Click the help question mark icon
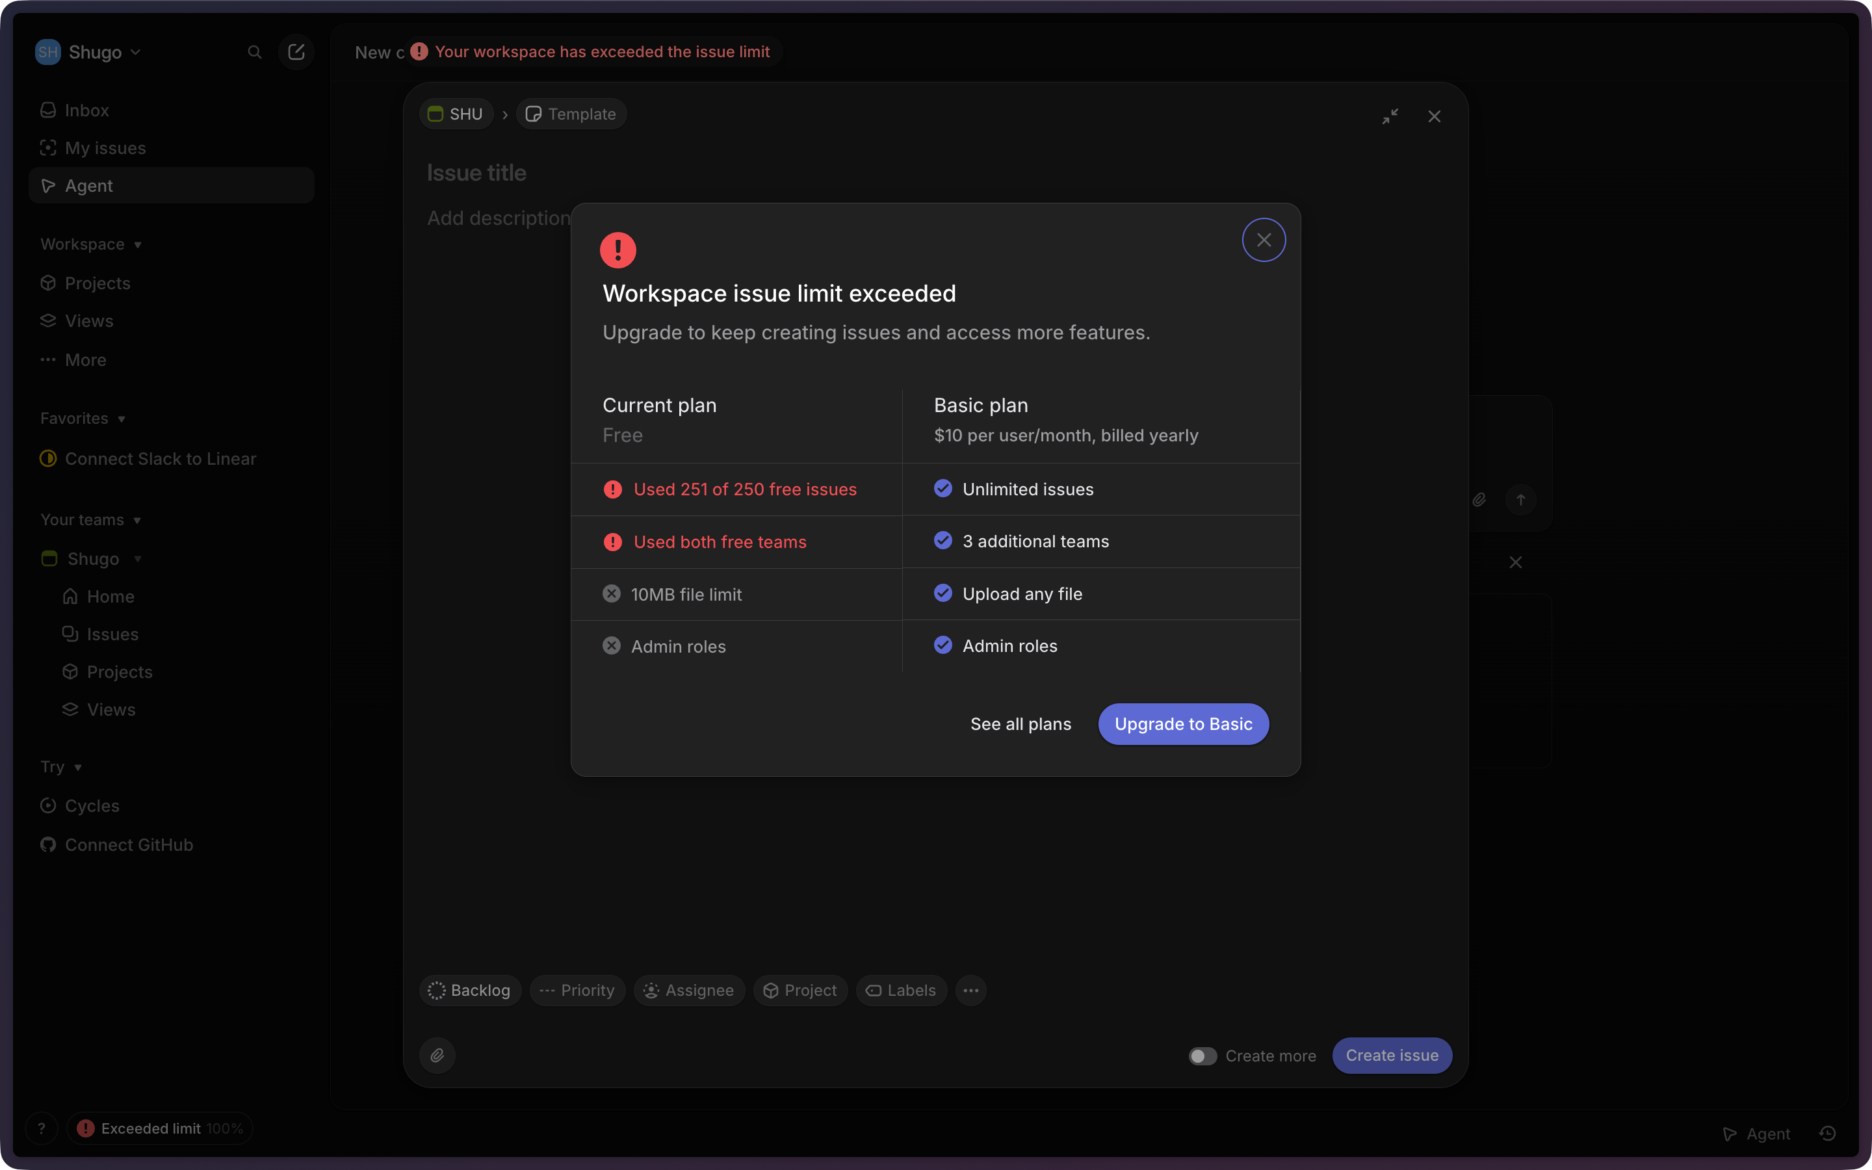 point(42,1128)
